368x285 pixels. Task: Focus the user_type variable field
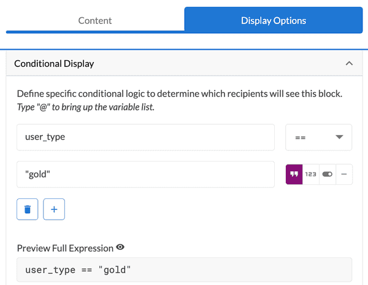[145, 137]
